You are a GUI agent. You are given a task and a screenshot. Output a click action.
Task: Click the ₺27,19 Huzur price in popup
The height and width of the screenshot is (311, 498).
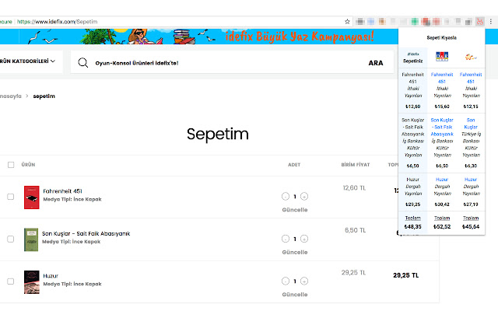(x=471, y=204)
